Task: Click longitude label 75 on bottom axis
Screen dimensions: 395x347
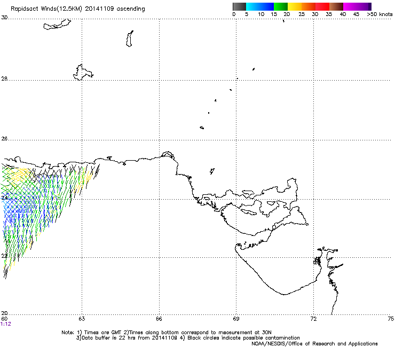Action: pyautogui.click(x=391, y=319)
